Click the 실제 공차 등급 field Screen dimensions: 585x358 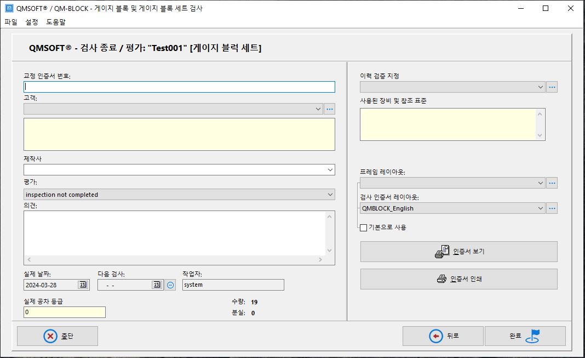(x=65, y=312)
